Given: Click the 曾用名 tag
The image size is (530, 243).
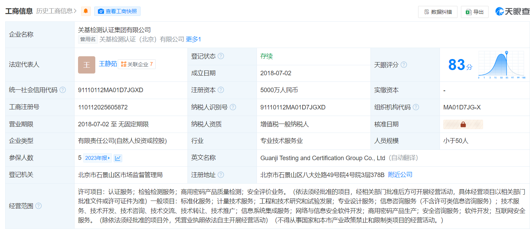Looking at the screenshot, I should click(88, 39).
